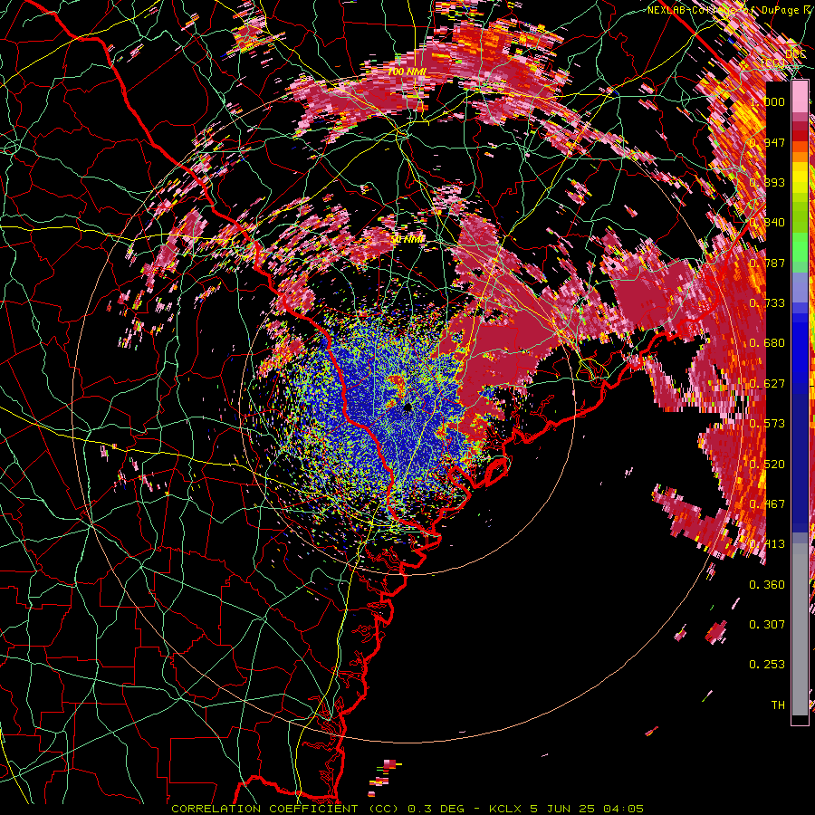Image resolution: width=815 pixels, height=815 pixels.
Task: Click the "0.947" legend value
Action: point(768,142)
